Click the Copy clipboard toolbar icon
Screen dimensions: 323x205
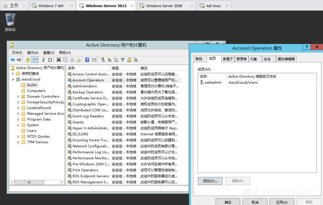point(50,60)
